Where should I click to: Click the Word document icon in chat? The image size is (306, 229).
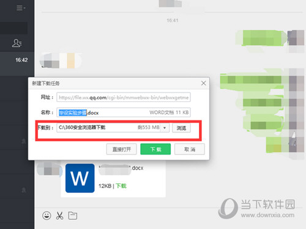[80, 178]
